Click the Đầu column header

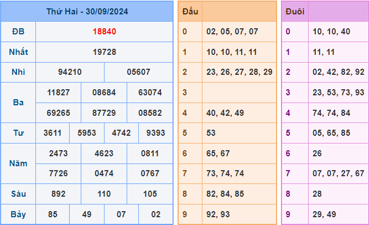pyautogui.click(x=190, y=11)
